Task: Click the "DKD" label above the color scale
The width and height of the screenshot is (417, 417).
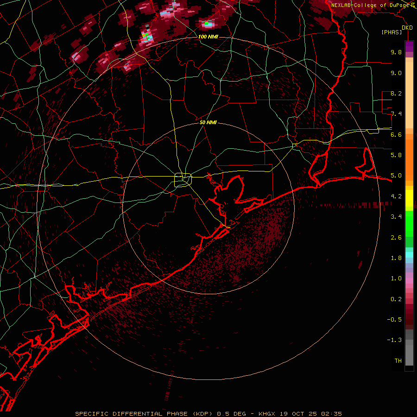Action: point(407,28)
